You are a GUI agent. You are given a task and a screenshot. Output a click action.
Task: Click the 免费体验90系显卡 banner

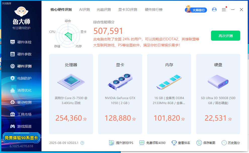[x=21, y=138]
